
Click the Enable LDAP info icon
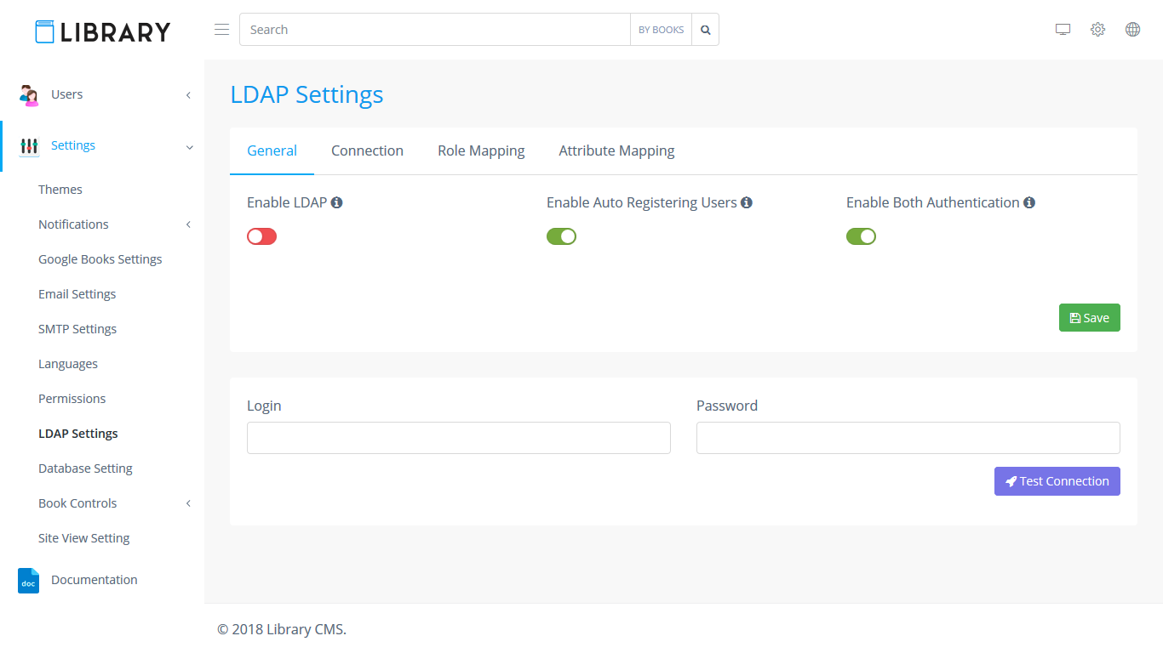(336, 203)
